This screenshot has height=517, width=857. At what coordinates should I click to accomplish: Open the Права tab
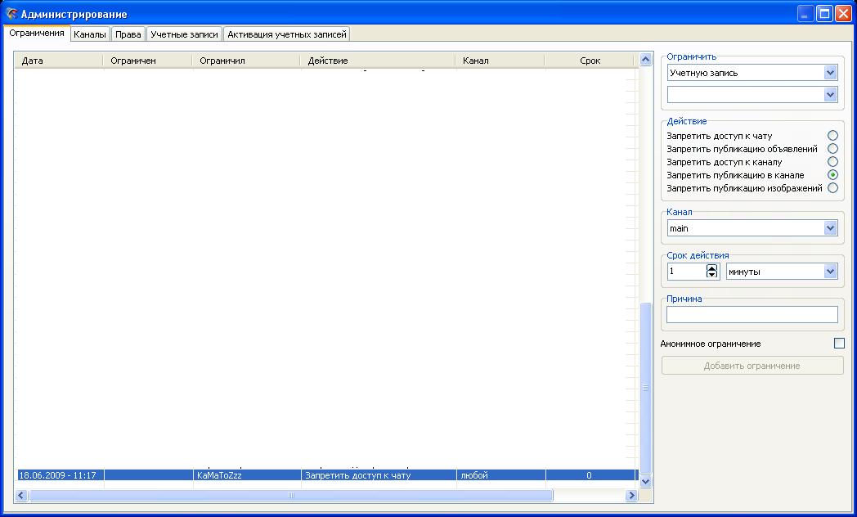(x=128, y=34)
